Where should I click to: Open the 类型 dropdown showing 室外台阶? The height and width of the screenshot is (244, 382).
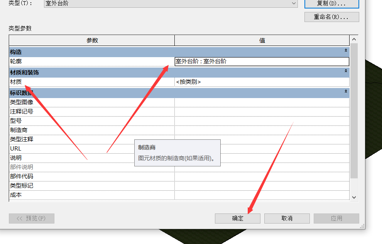(x=294, y=3)
